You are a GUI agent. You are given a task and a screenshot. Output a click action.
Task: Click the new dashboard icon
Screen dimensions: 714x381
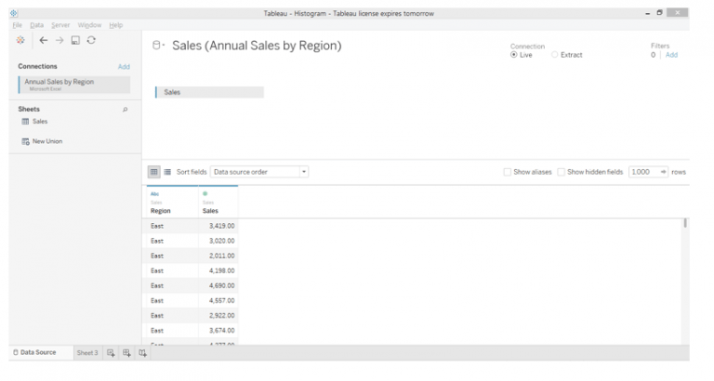point(126,353)
